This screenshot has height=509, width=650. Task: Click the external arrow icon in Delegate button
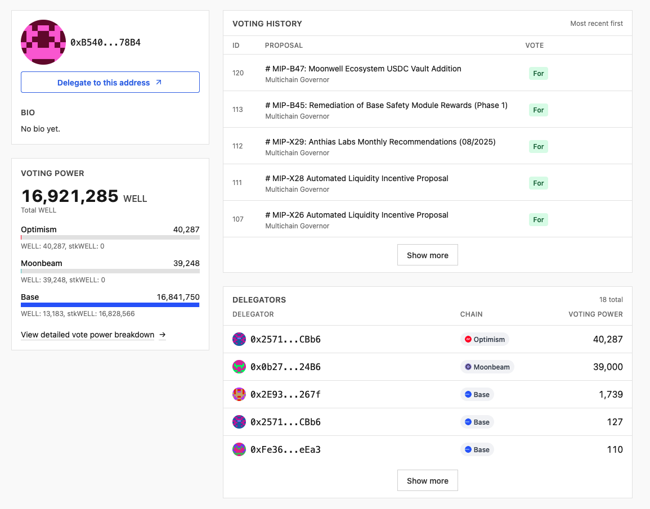tap(159, 82)
